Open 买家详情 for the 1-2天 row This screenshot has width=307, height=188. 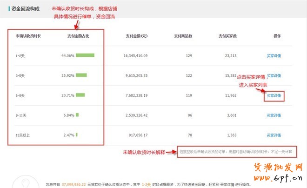click(x=274, y=56)
